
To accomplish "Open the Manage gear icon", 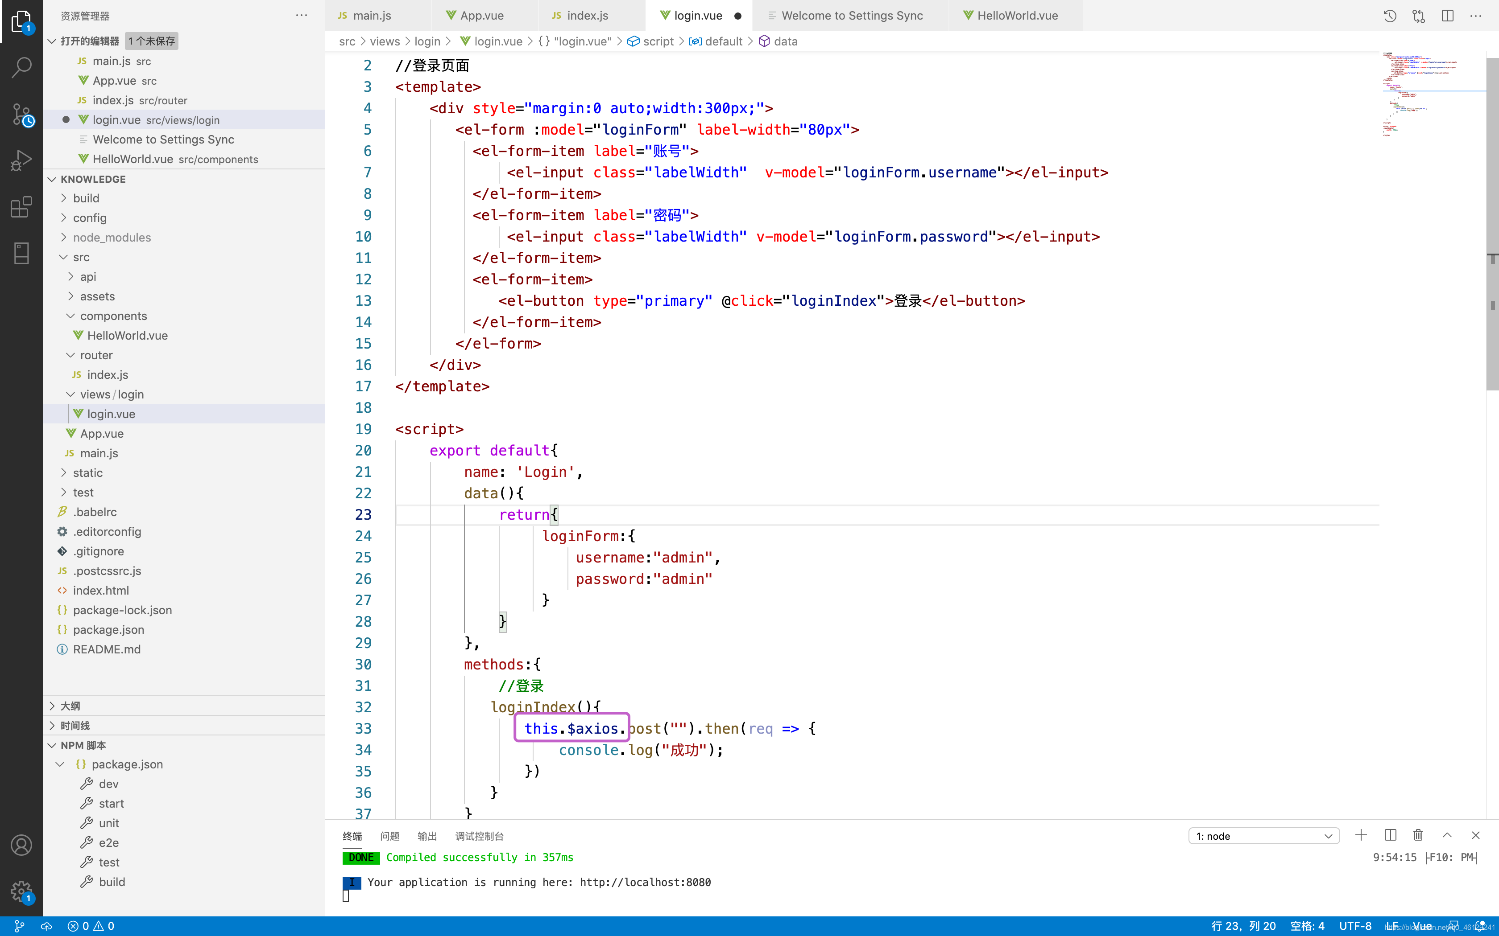I will click(x=21, y=891).
